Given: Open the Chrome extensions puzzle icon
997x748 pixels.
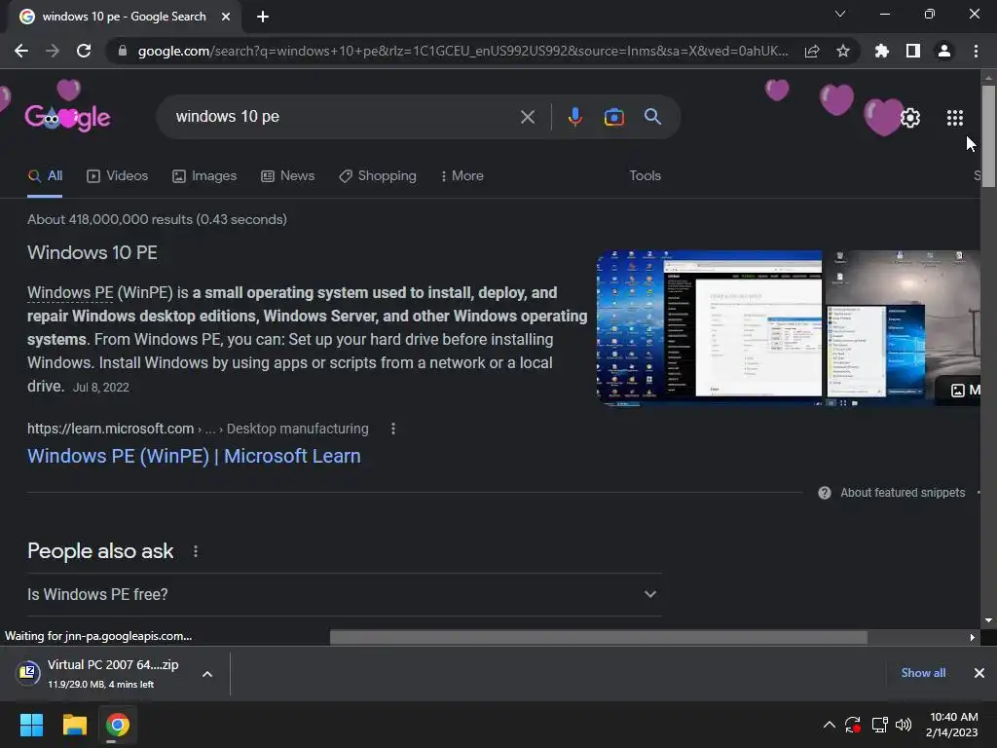Looking at the screenshot, I should click(882, 51).
